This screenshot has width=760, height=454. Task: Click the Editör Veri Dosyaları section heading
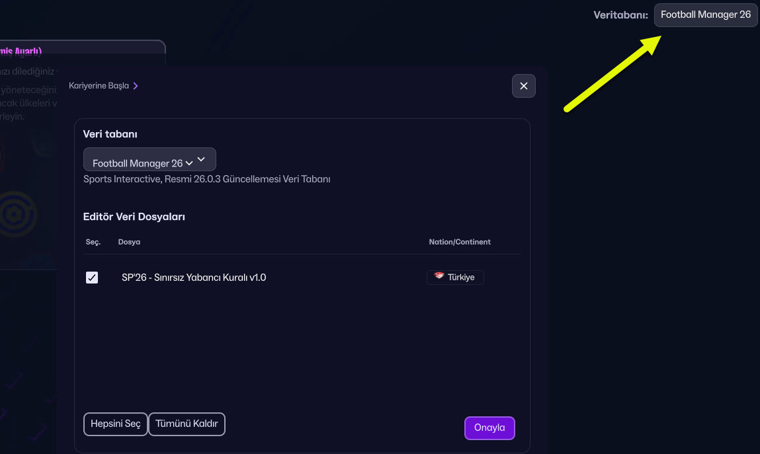tap(134, 216)
